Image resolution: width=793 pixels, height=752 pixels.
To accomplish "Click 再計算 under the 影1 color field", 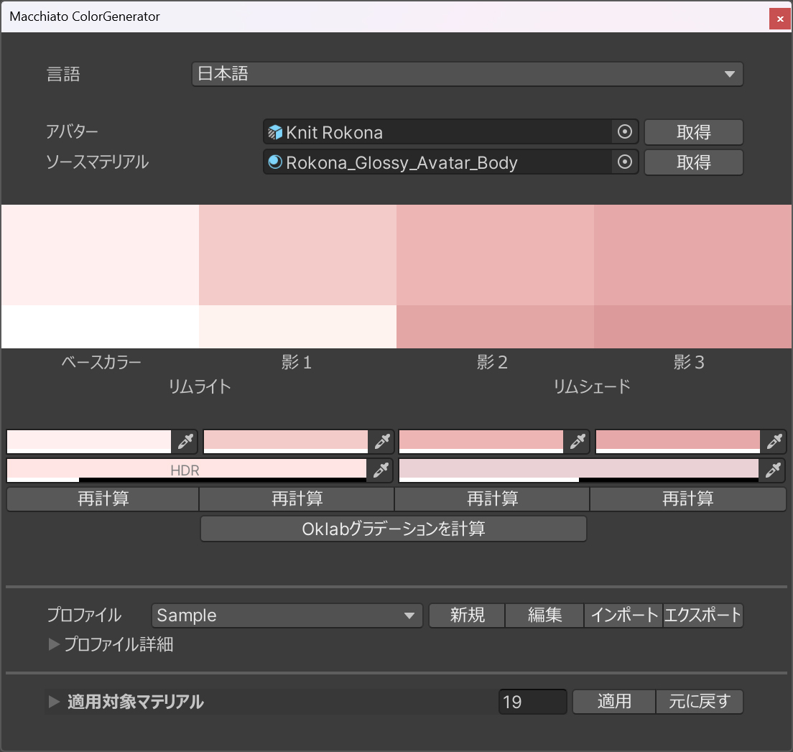I will pyautogui.click(x=297, y=498).
